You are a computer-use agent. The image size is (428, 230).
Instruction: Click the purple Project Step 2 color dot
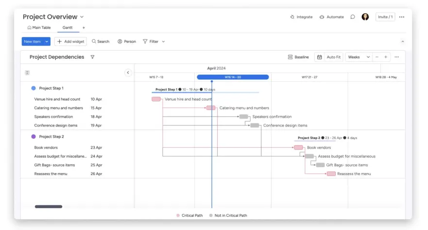point(34,137)
